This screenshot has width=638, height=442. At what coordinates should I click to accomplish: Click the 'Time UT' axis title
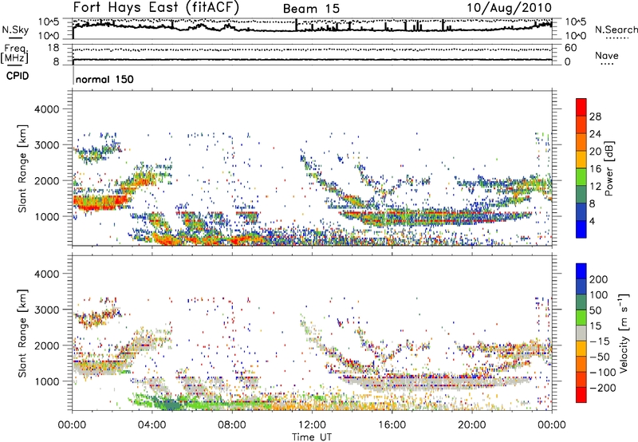312,437
